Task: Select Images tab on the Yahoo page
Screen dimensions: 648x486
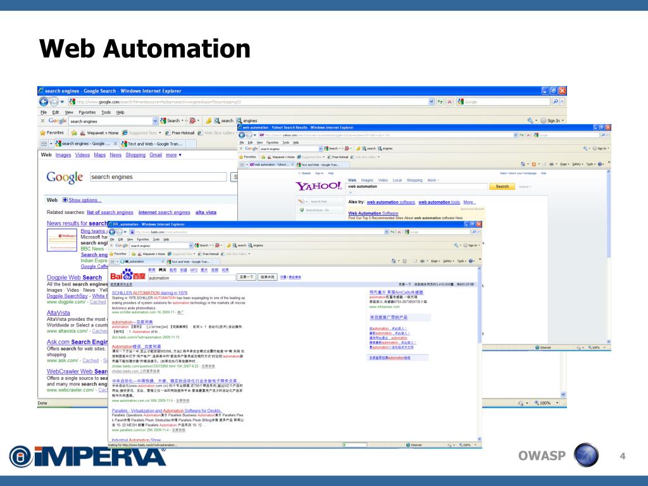Action: (x=367, y=180)
